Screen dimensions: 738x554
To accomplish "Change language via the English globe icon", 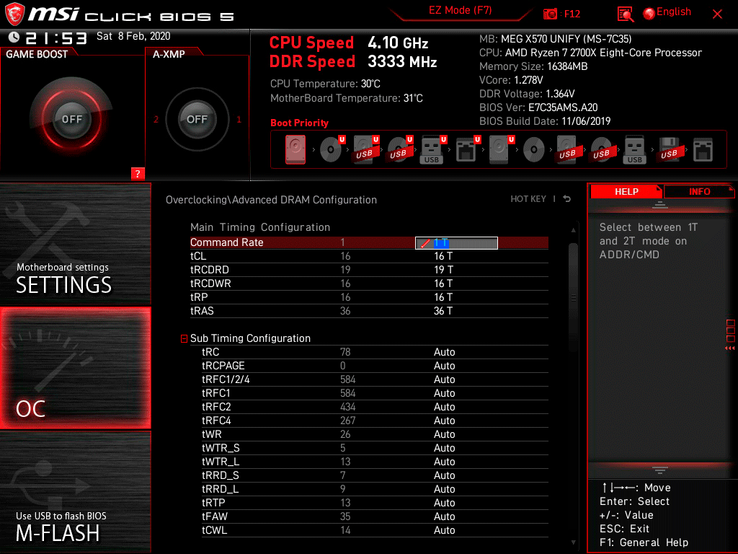I will [x=667, y=12].
